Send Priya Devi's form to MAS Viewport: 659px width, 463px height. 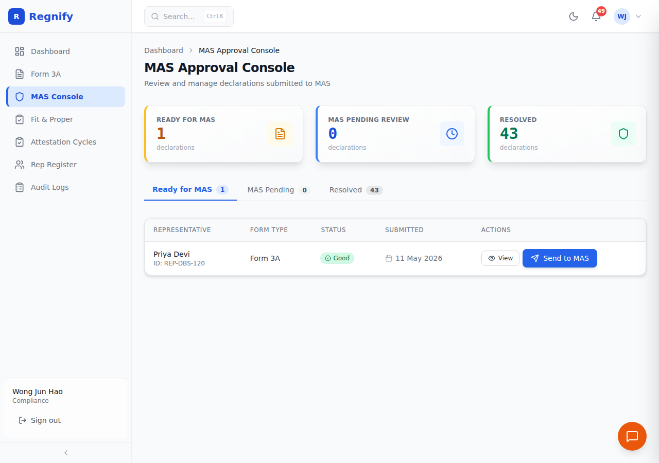pyautogui.click(x=560, y=258)
